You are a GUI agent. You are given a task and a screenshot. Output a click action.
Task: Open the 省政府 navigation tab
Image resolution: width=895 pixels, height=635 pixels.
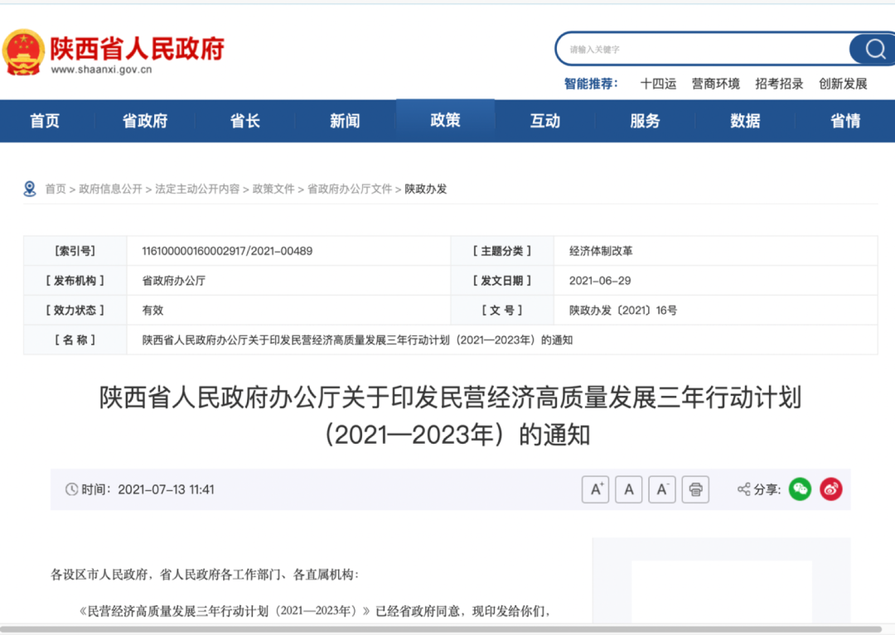[x=145, y=121]
